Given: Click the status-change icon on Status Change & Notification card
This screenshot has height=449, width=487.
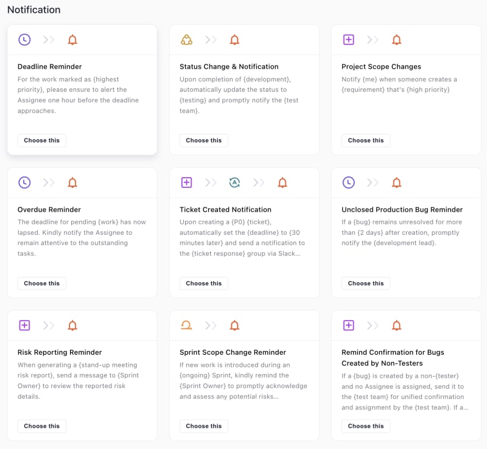Looking at the screenshot, I should (x=187, y=40).
